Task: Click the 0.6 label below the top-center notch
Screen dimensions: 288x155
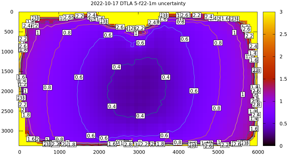Action: click(x=141, y=43)
